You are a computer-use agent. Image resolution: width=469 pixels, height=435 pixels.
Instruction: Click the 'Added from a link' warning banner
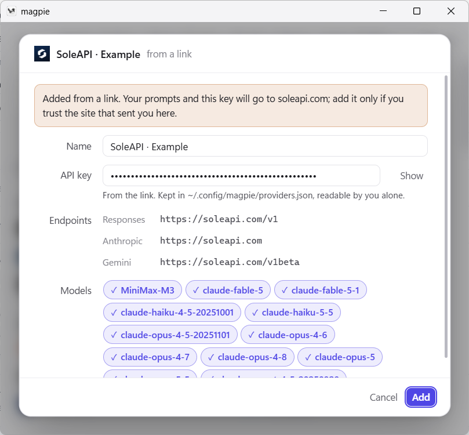[231, 106]
